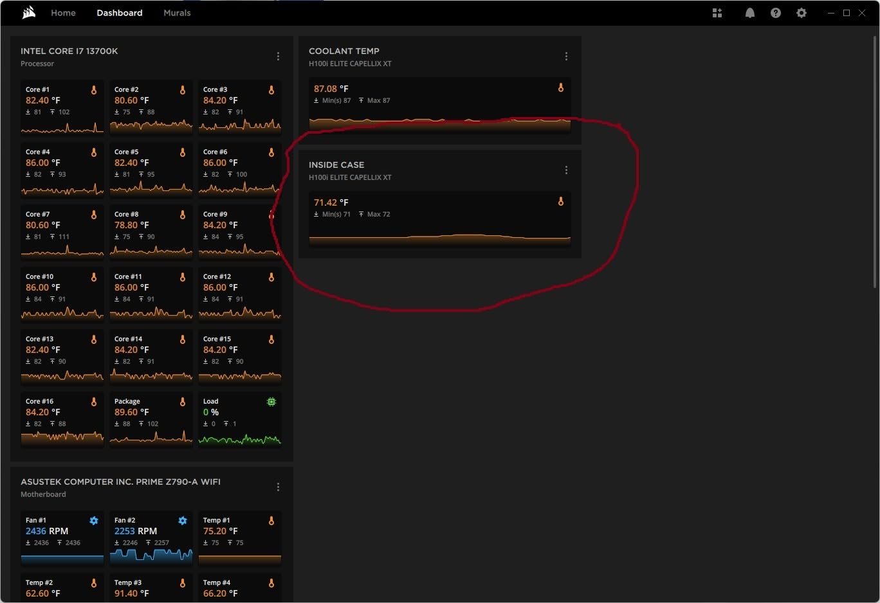Open options menu for Coolant Temp panel

(566, 56)
